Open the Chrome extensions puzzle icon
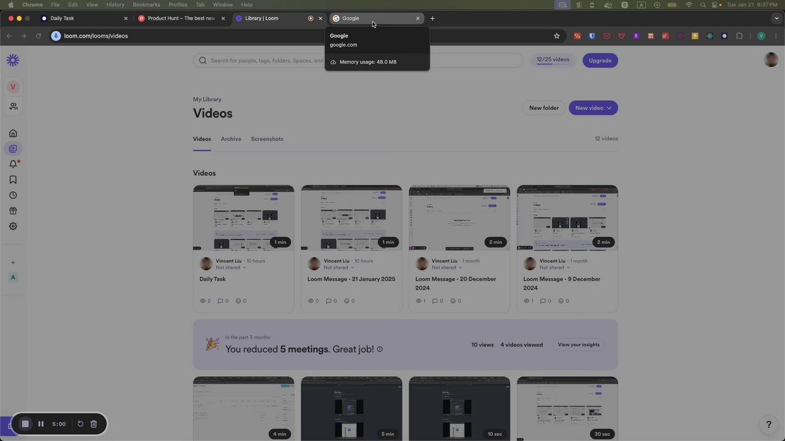Image resolution: width=785 pixels, height=441 pixels. click(739, 36)
